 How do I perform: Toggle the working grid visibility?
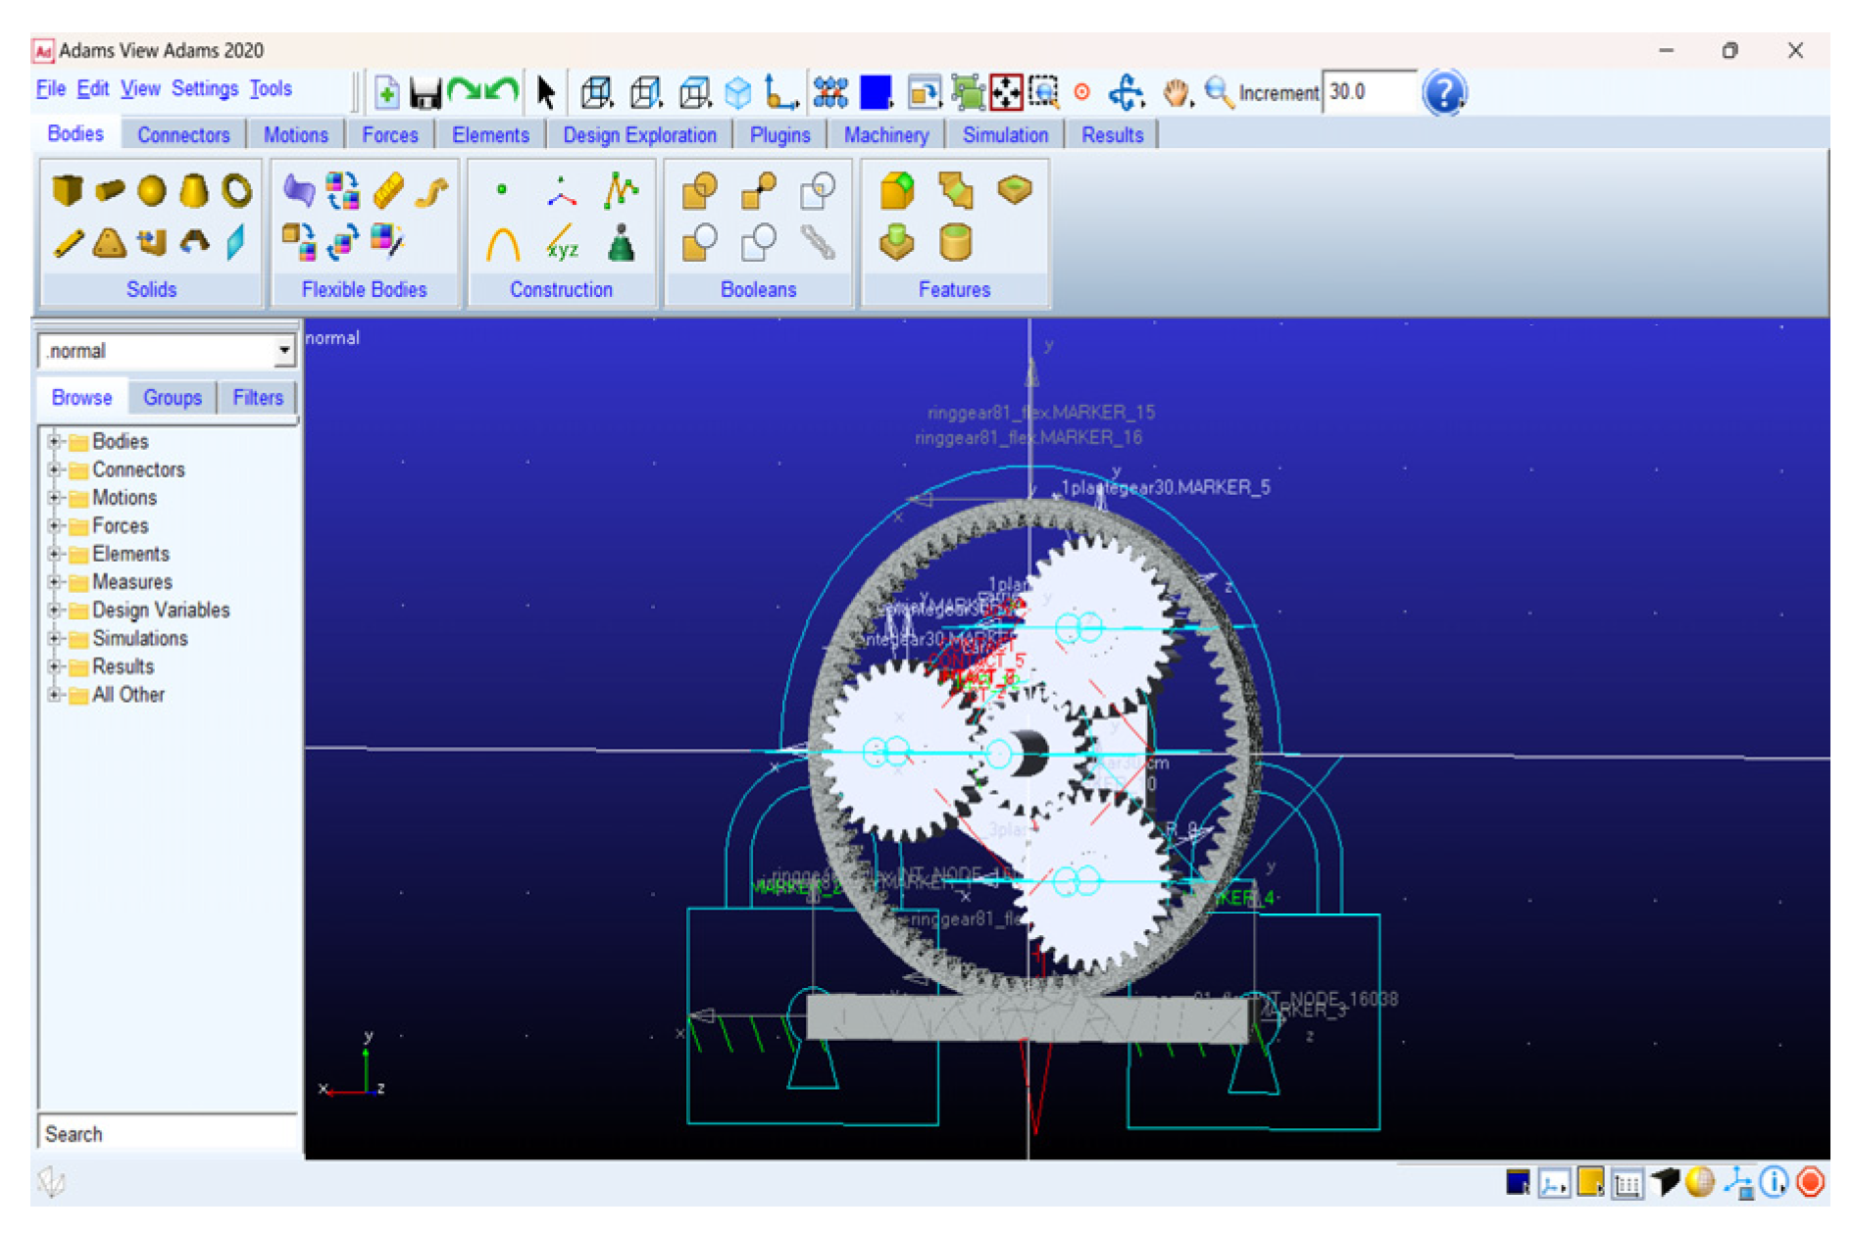[x=1627, y=1184]
